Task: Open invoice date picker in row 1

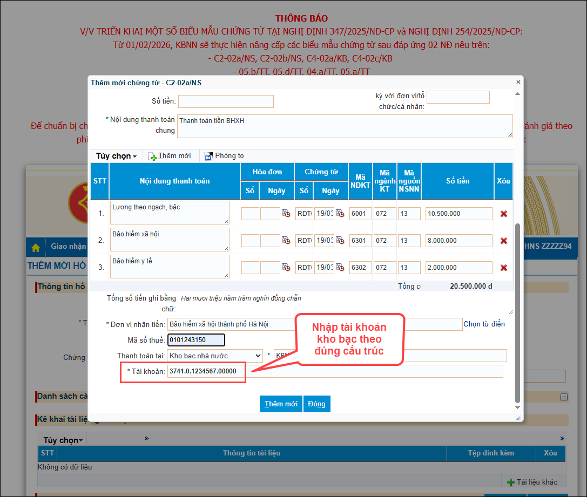Action: tap(286, 214)
